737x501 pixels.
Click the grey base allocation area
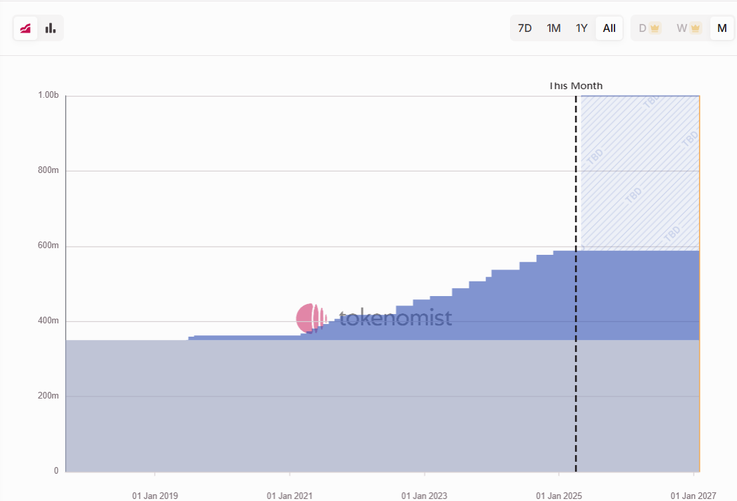click(x=383, y=406)
